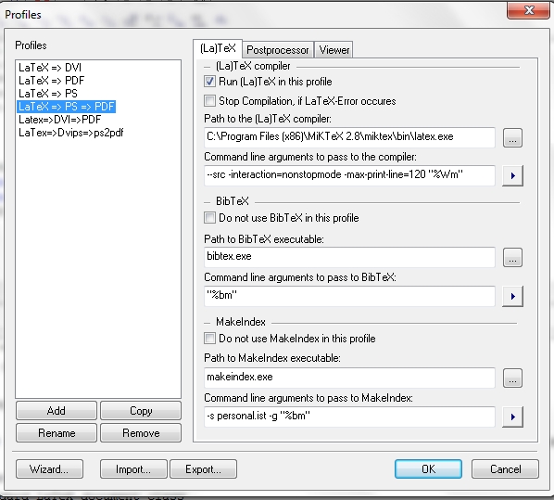Viewport: 554px width, 500px height.
Task: Remove the selected profile
Action: coord(141,433)
